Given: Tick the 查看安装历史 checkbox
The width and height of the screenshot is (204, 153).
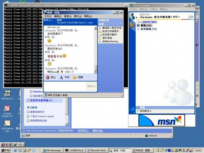Looking at the screenshot, I should (28, 112).
